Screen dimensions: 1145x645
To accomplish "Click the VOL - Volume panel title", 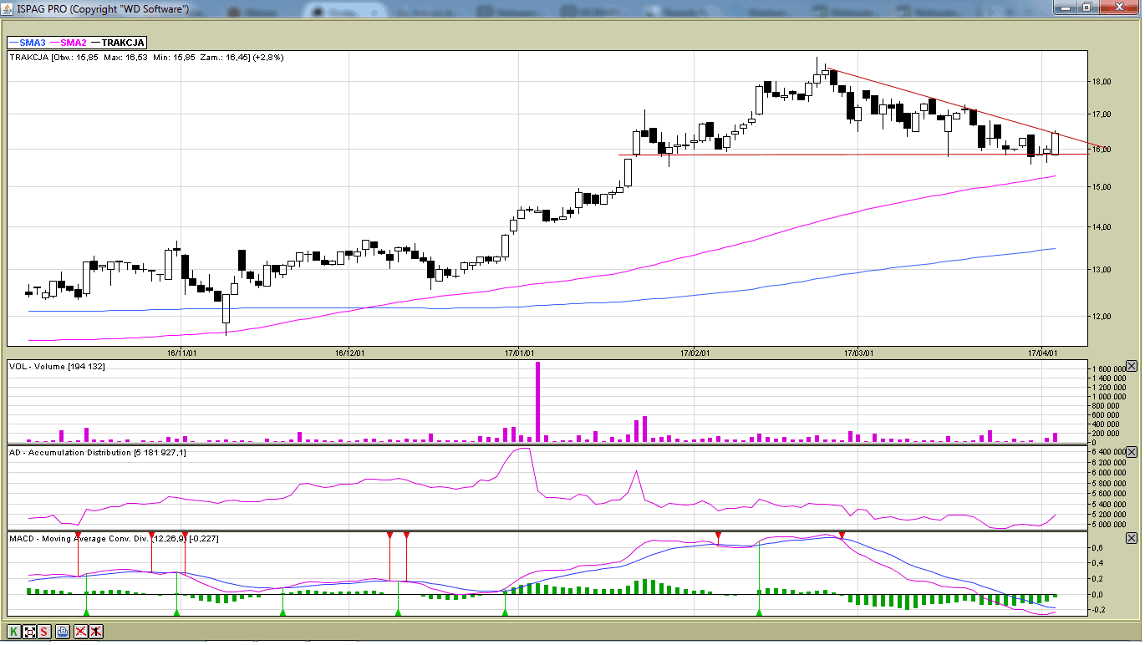I will [57, 367].
